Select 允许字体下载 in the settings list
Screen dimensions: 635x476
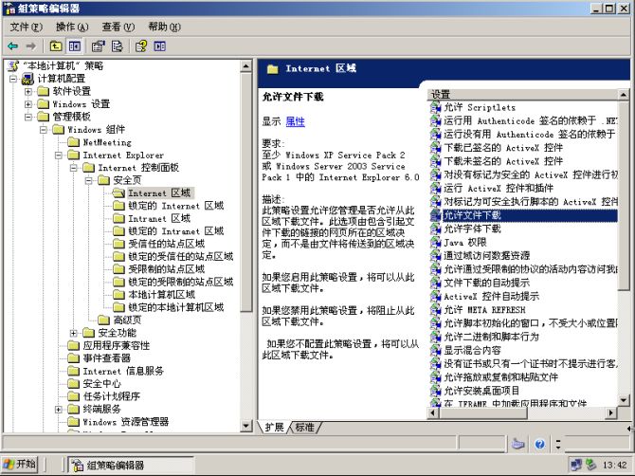[x=472, y=229]
